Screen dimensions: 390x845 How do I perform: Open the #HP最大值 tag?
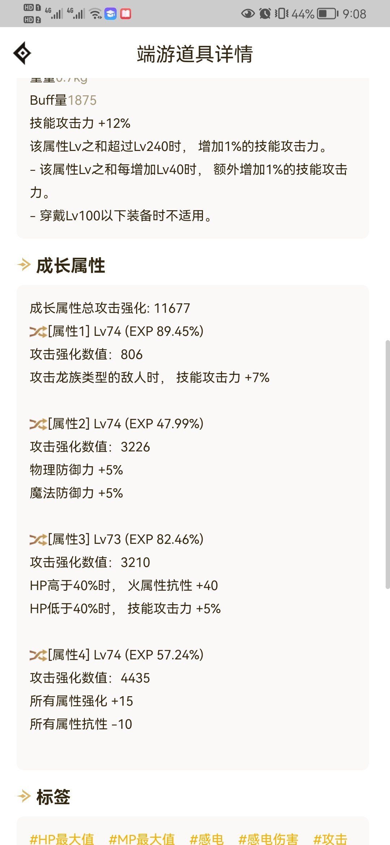tap(62, 838)
